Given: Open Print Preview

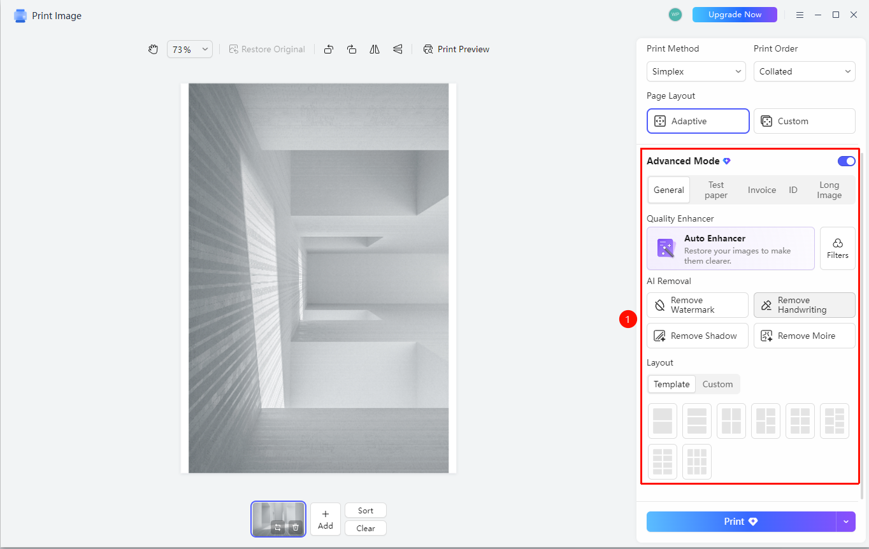Looking at the screenshot, I should pyautogui.click(x=456, y=49).
